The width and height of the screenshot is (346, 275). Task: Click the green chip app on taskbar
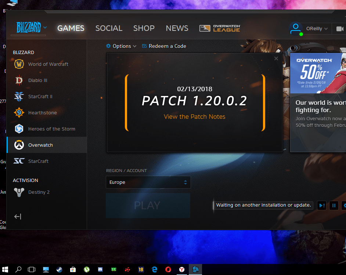click(x=113, y=269)
